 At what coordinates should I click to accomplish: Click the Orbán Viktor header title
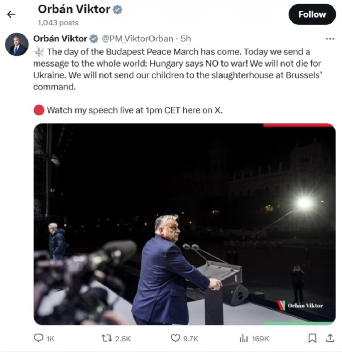tap(74, 9)
